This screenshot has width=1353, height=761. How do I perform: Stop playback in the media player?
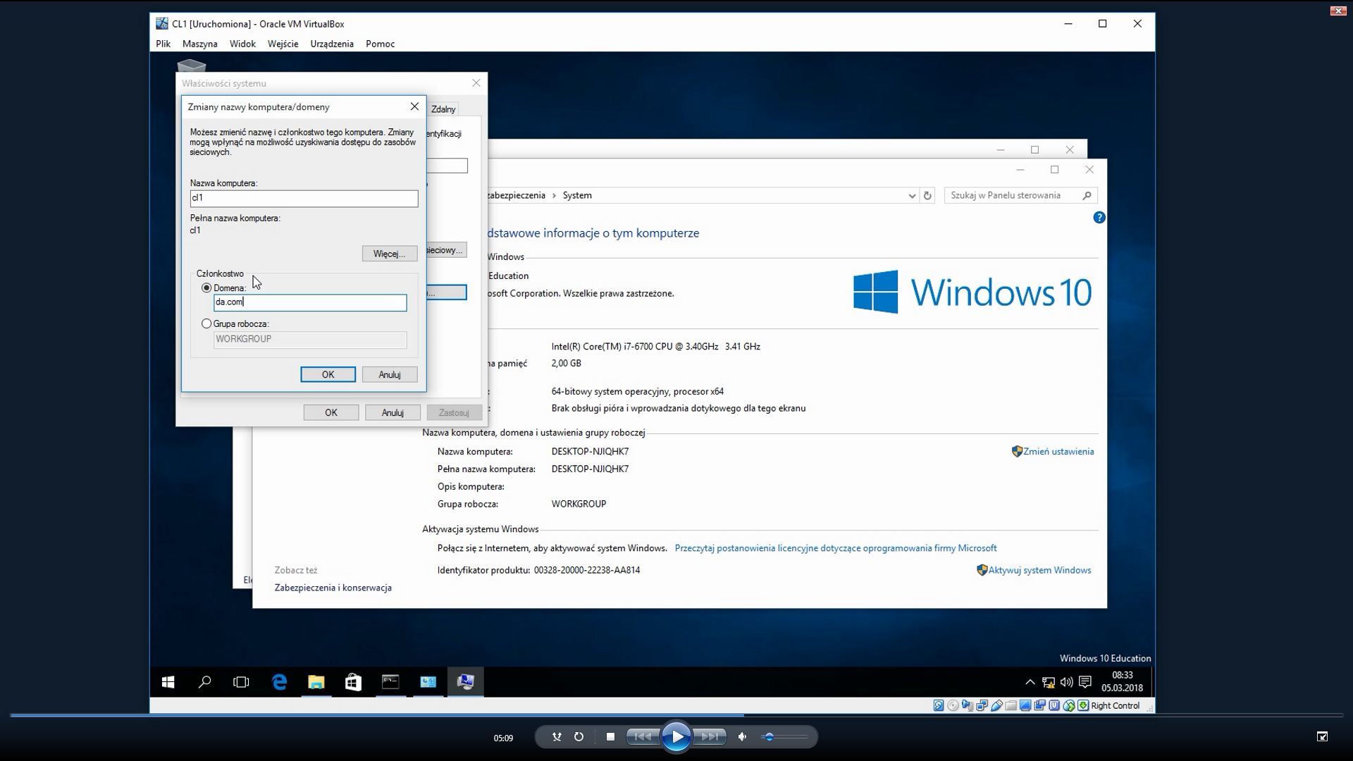click(x=610, y=737)
